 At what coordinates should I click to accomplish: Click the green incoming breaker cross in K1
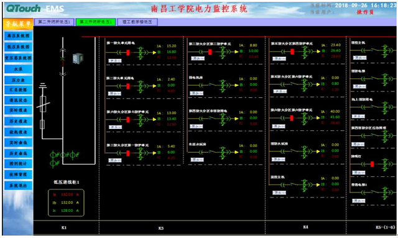point(62,59)
